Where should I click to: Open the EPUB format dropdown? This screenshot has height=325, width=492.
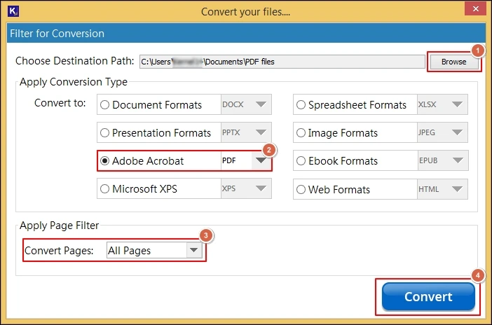tap(443, 160)
